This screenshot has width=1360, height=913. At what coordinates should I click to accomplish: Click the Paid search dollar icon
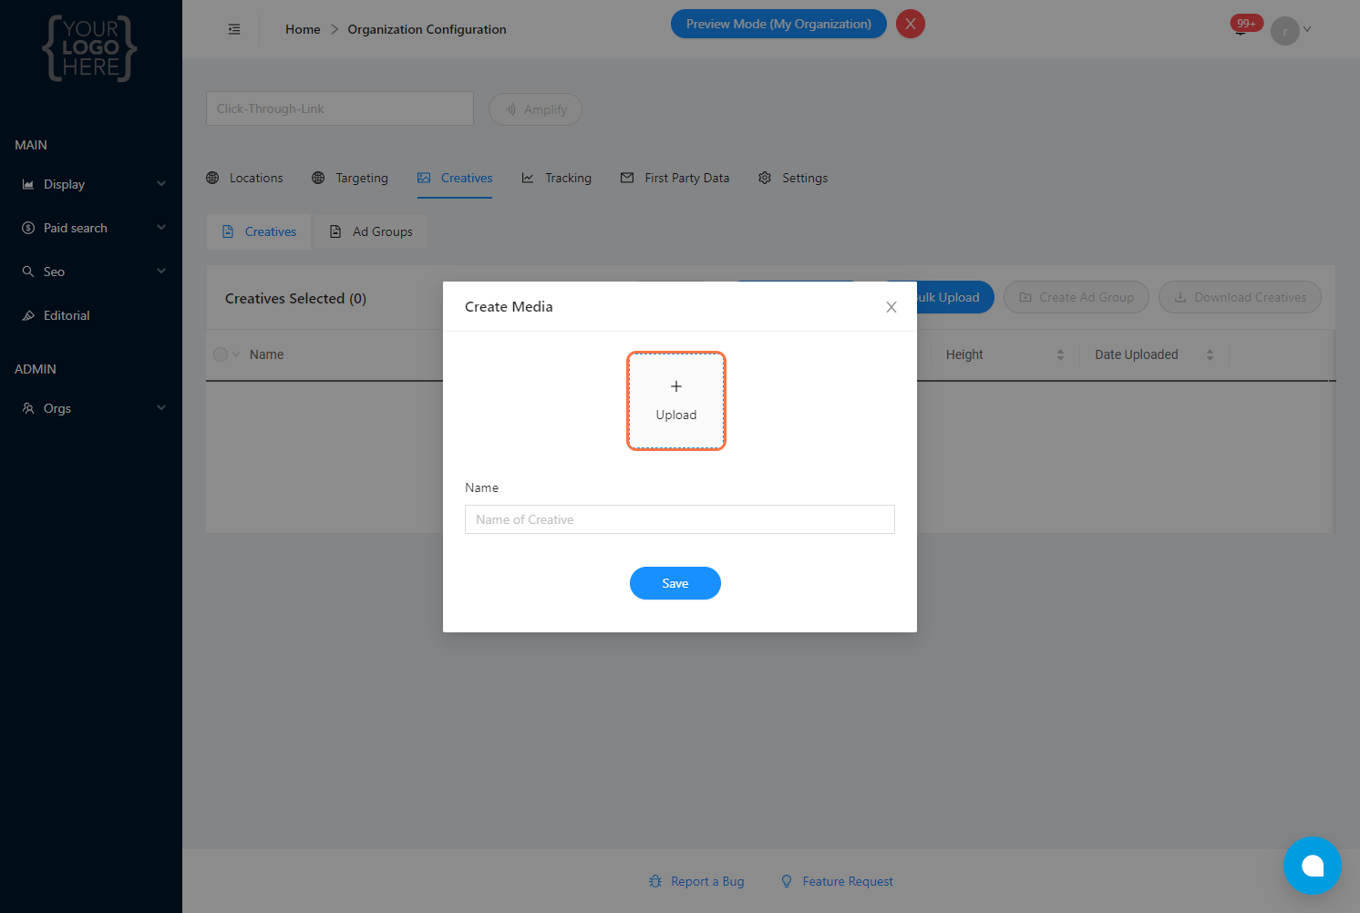point(28,228)
